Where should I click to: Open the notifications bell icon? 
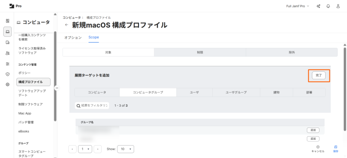point(329,6)
